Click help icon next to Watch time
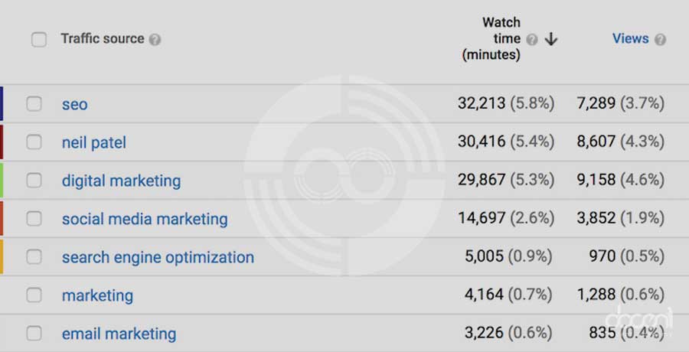 tap(532, 40)
